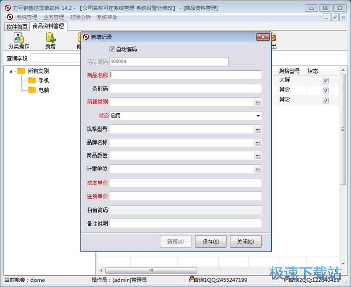Click the 关闭(C) button

[246, 242]
